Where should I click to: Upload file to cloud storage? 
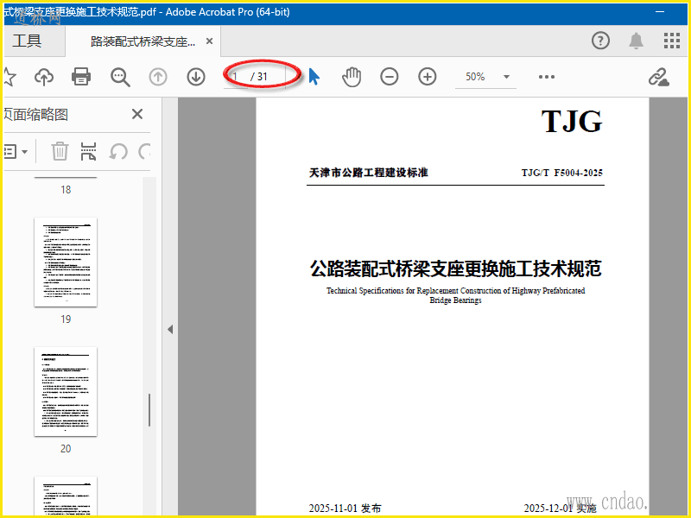click(44, 77)
